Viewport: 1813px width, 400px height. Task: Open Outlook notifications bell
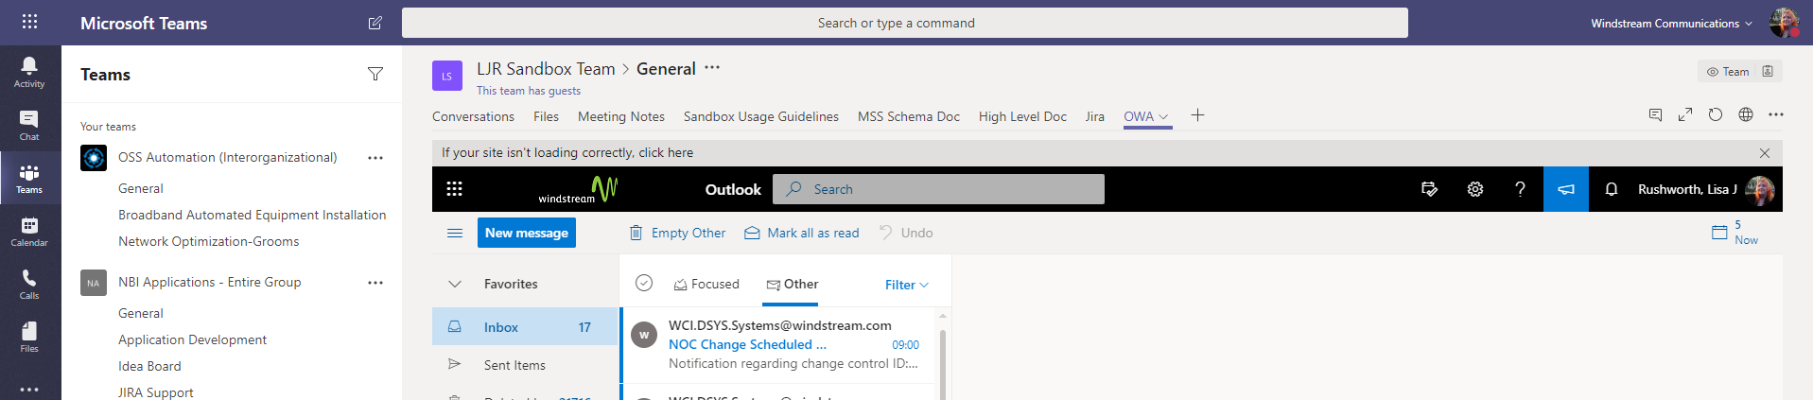pos(1612,189)
